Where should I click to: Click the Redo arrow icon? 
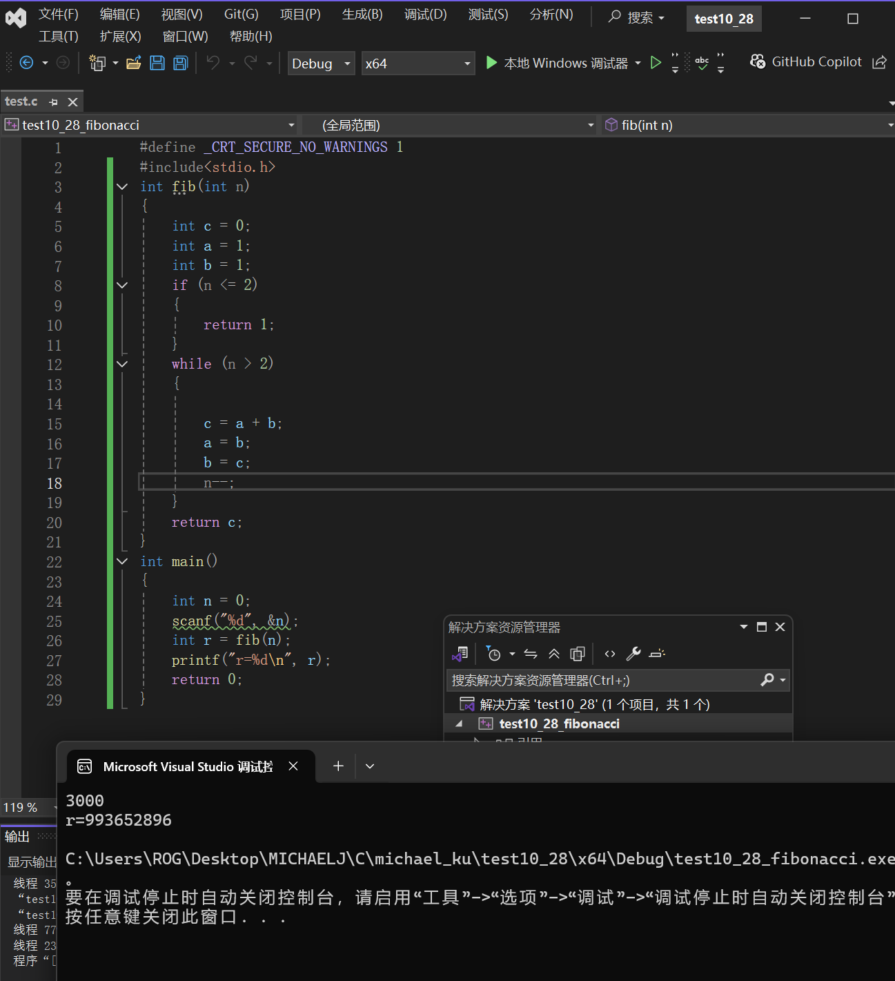251,63
